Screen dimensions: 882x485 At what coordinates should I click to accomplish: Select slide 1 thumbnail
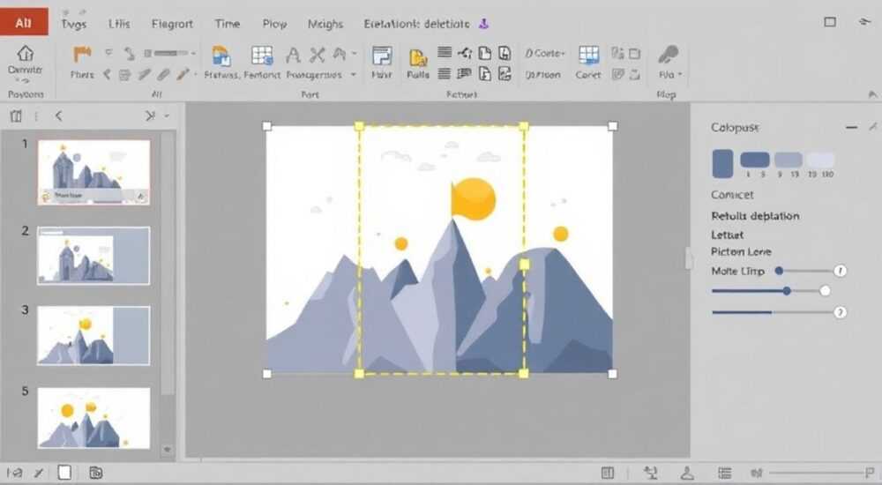(93, 172)
